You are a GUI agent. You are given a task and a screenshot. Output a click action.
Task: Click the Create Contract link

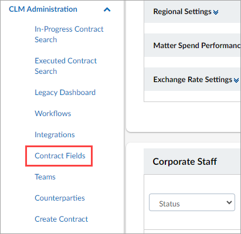point(62,219)
